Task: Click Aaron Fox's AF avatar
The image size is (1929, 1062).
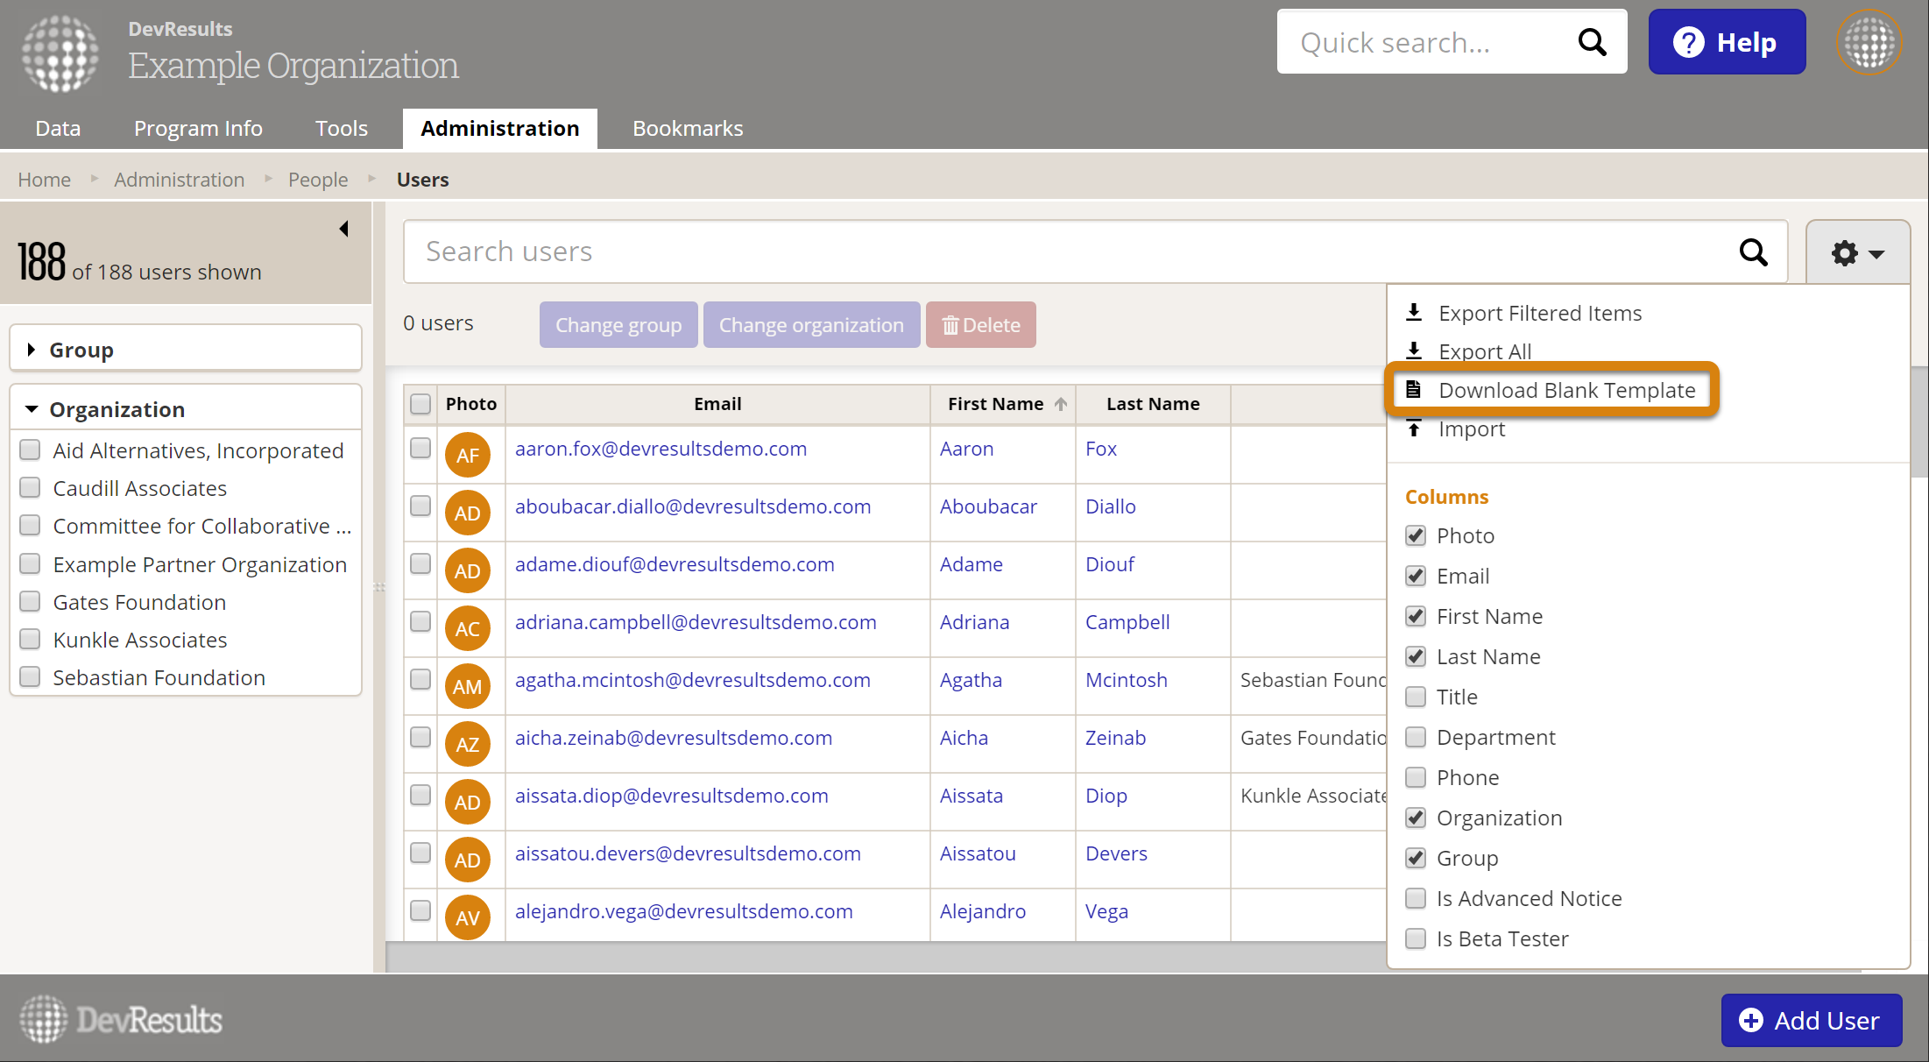Action: click(467, 455)
